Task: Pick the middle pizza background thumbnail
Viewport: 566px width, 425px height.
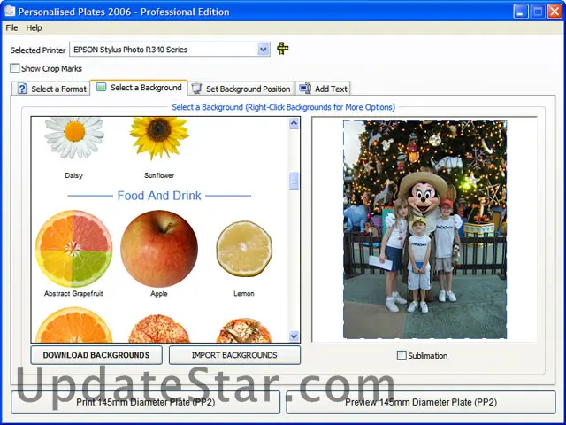Action: (x=159, y=328)
